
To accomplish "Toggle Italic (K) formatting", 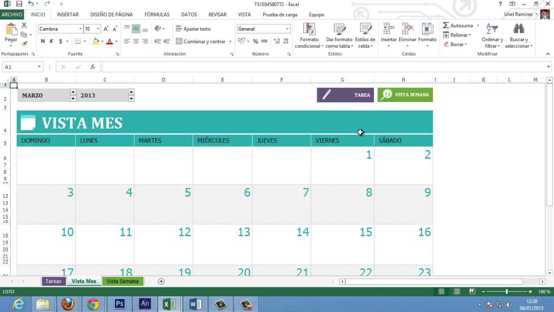I will pos(51,41).
